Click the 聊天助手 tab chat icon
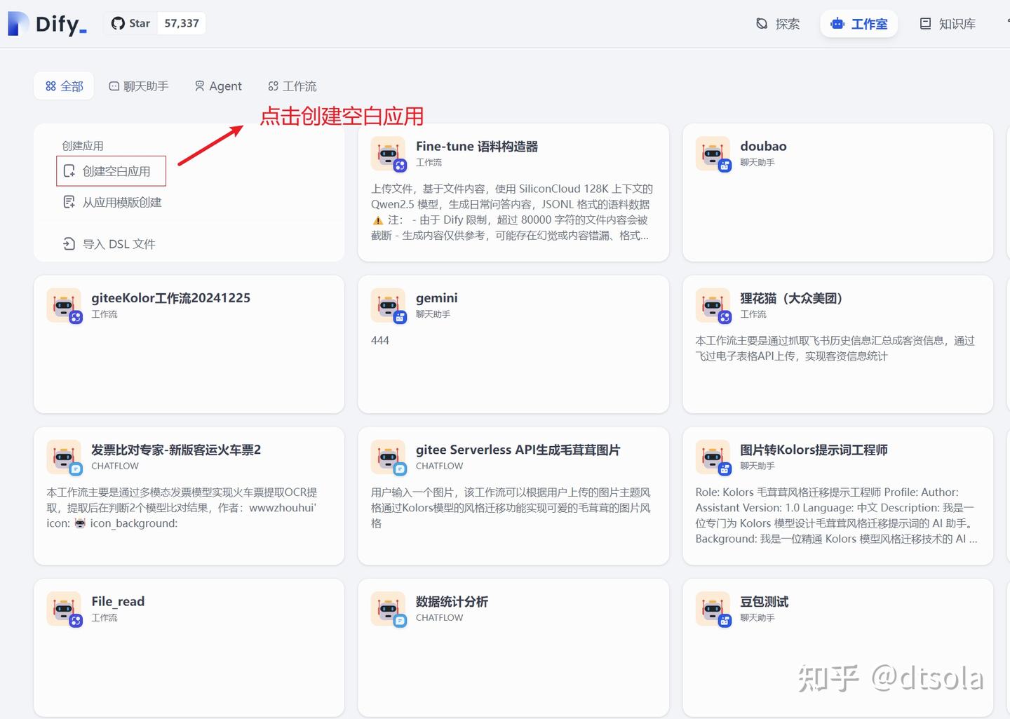1010x719 pixels. pyautogui.click(x=114, y=86)
